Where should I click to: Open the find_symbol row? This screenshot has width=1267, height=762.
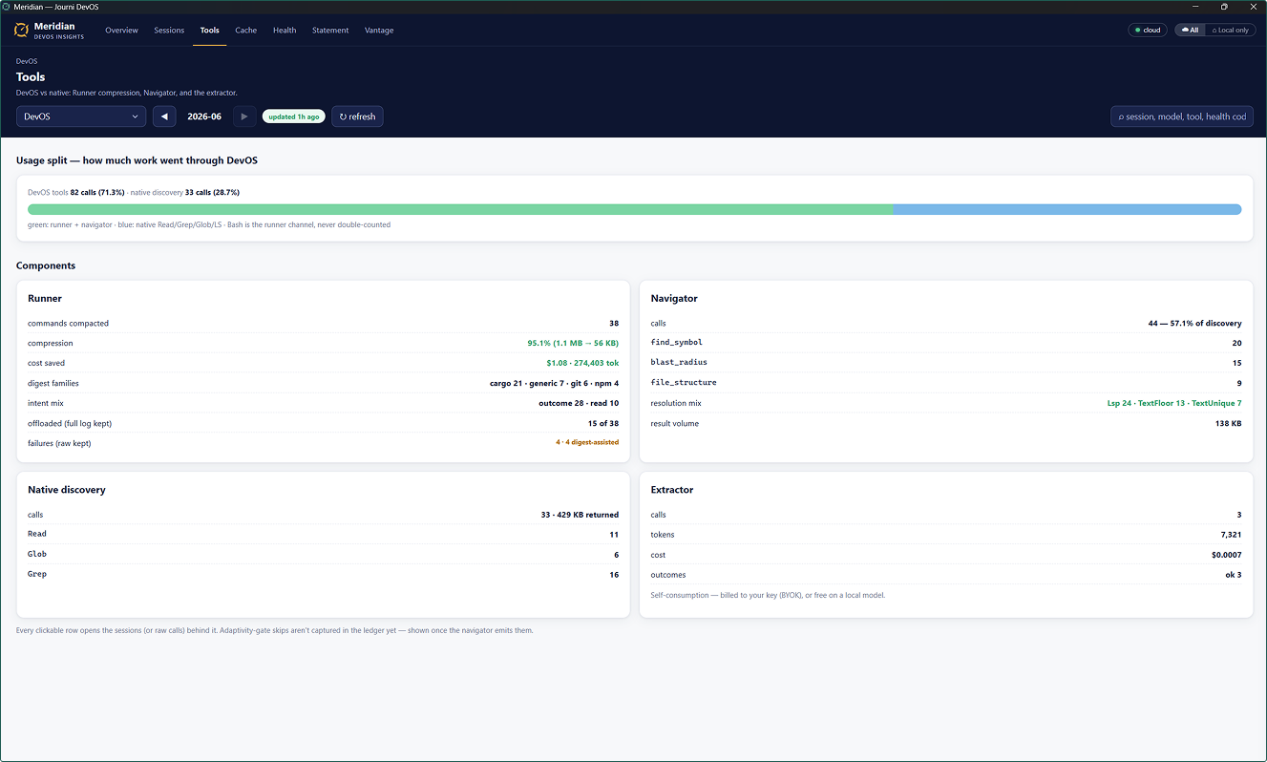[x=946, y=343]
